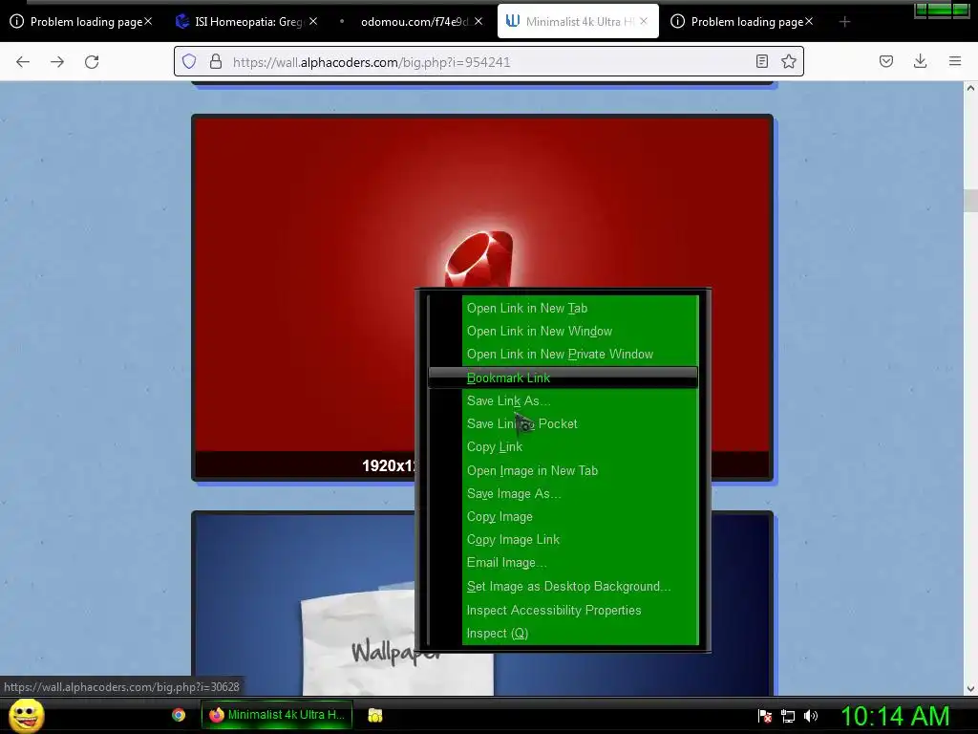This screenshot has width=978, height=734.
Task: Close the first Problem loading page tab
Action: [148, 21]
